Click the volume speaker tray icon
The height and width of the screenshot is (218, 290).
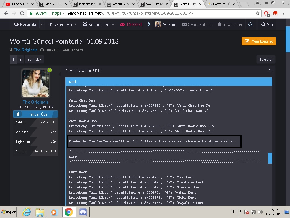tap(260, 212)
